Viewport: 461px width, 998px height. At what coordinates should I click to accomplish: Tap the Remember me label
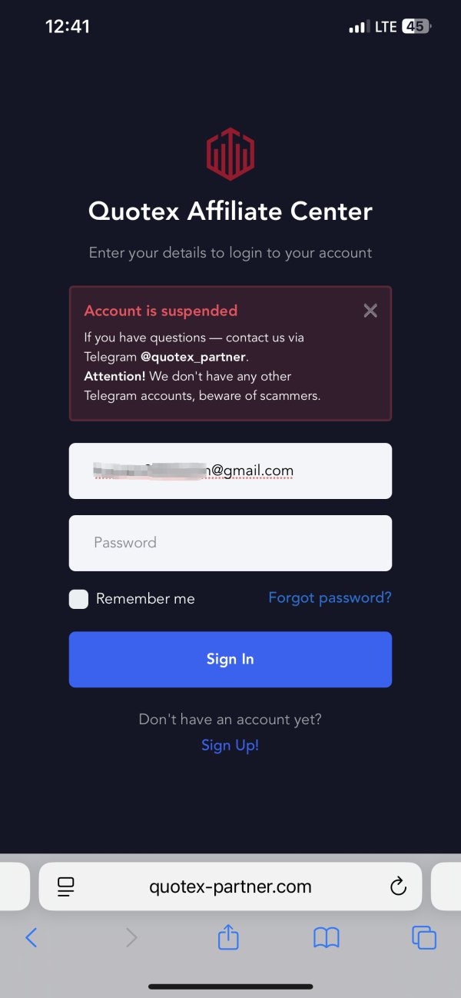[x=145, y=599]
